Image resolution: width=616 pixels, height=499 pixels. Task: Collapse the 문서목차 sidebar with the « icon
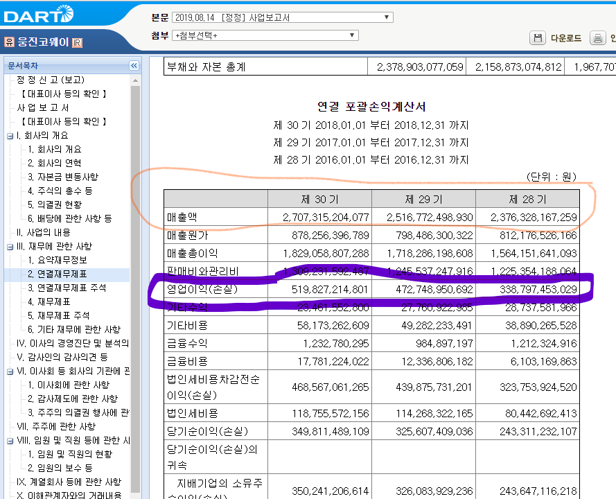coord(133,65)
